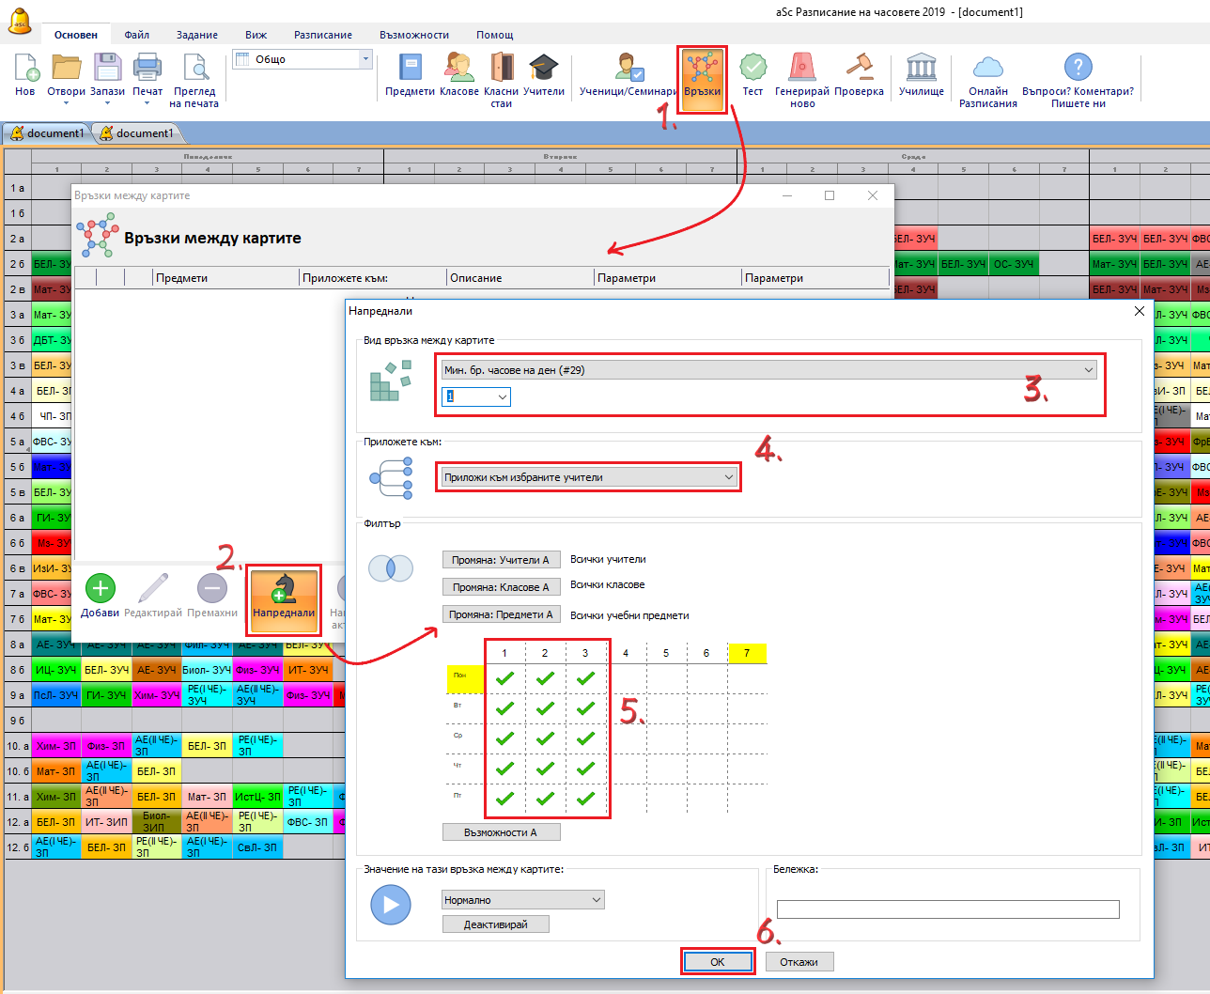Toggle Friday period 3 checkmark cell
This screenshot has width=1210, height=994.
coord(585,799)
